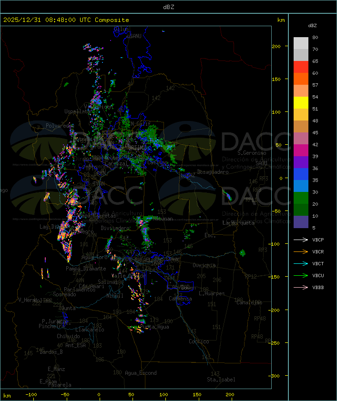Click the VBCU legend label
Viewport: 337px width, 401px height.
318,275
